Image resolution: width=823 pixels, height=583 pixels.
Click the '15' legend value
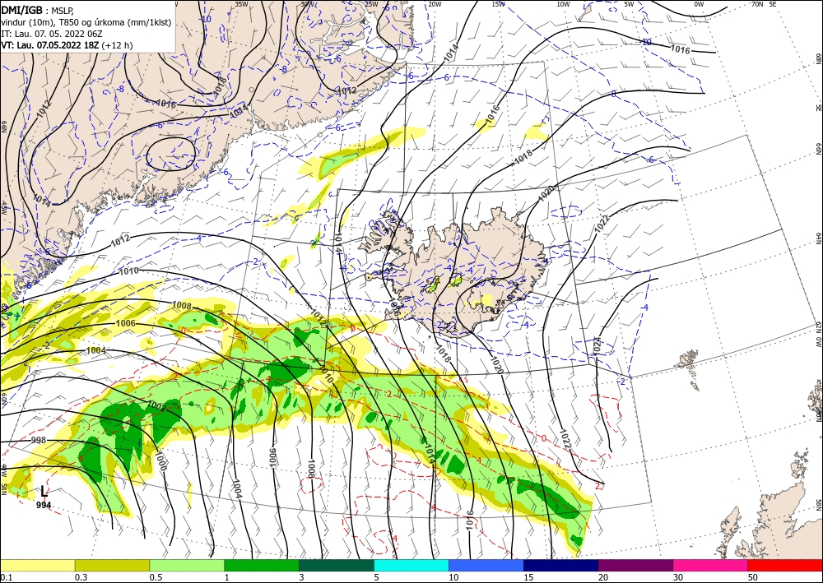tap(528, 577)
